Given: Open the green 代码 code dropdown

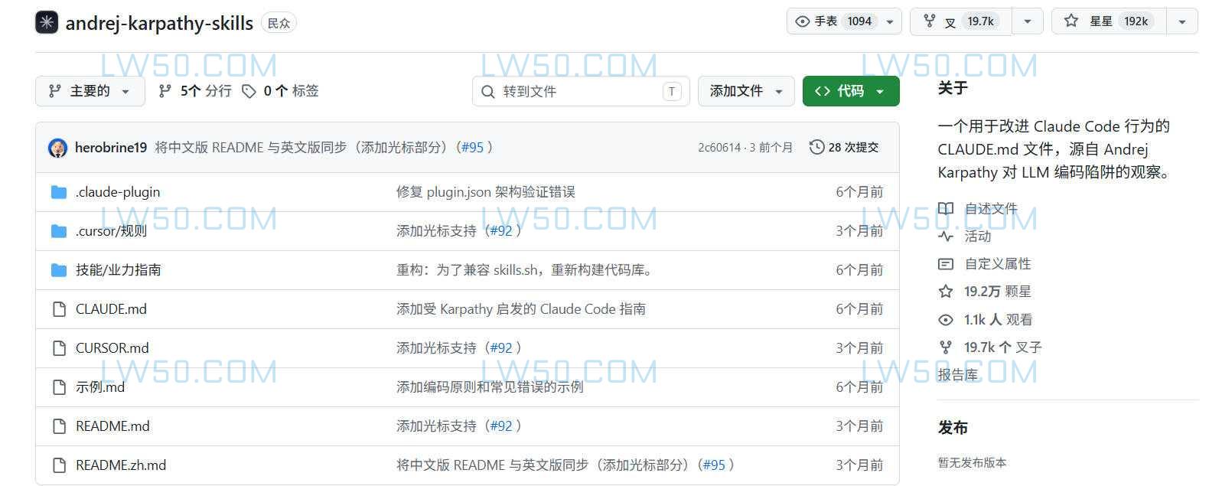Looking at the screenshot, I should pyautogui.click(x=851, y=91).
